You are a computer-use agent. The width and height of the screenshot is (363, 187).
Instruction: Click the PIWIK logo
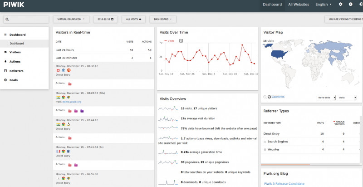[14, 5]
